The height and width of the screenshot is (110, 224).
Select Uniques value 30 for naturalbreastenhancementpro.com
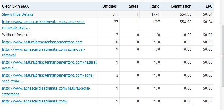click(116, 42)
